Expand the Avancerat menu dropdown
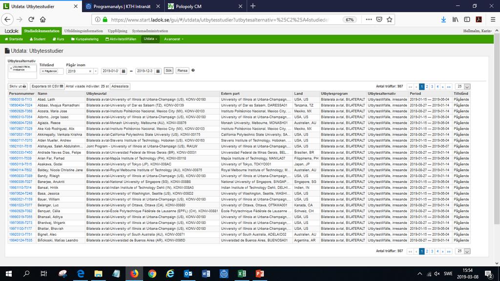Image resolution: width=500 pixels, height=281 pixels. 174,39
